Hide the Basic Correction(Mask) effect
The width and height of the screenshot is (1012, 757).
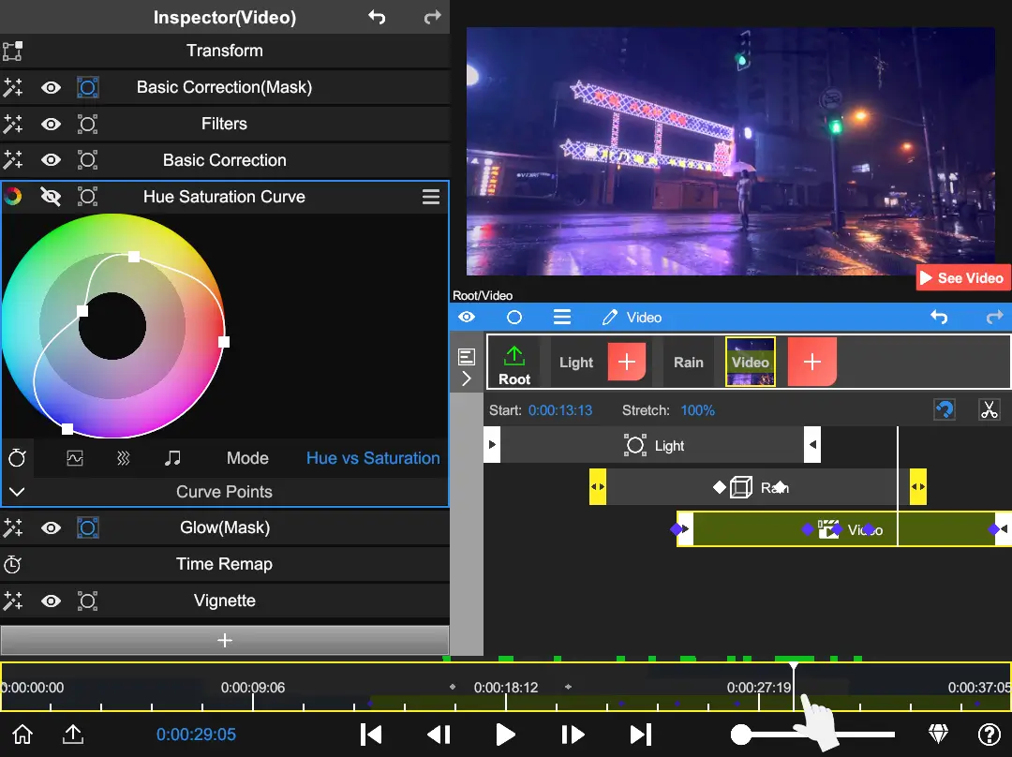pos(51,86)
